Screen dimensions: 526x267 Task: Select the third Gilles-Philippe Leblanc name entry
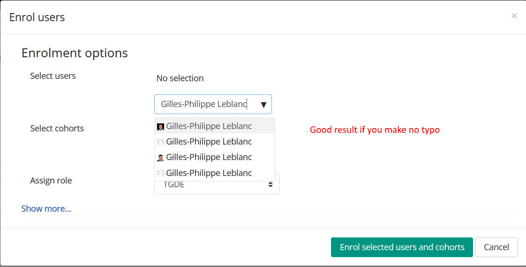209,157
